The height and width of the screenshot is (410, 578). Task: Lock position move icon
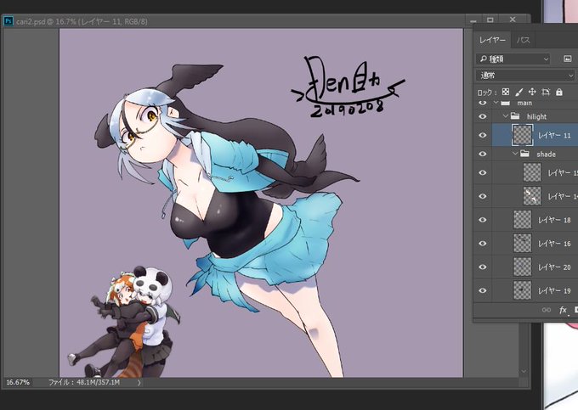coord(532,92)
